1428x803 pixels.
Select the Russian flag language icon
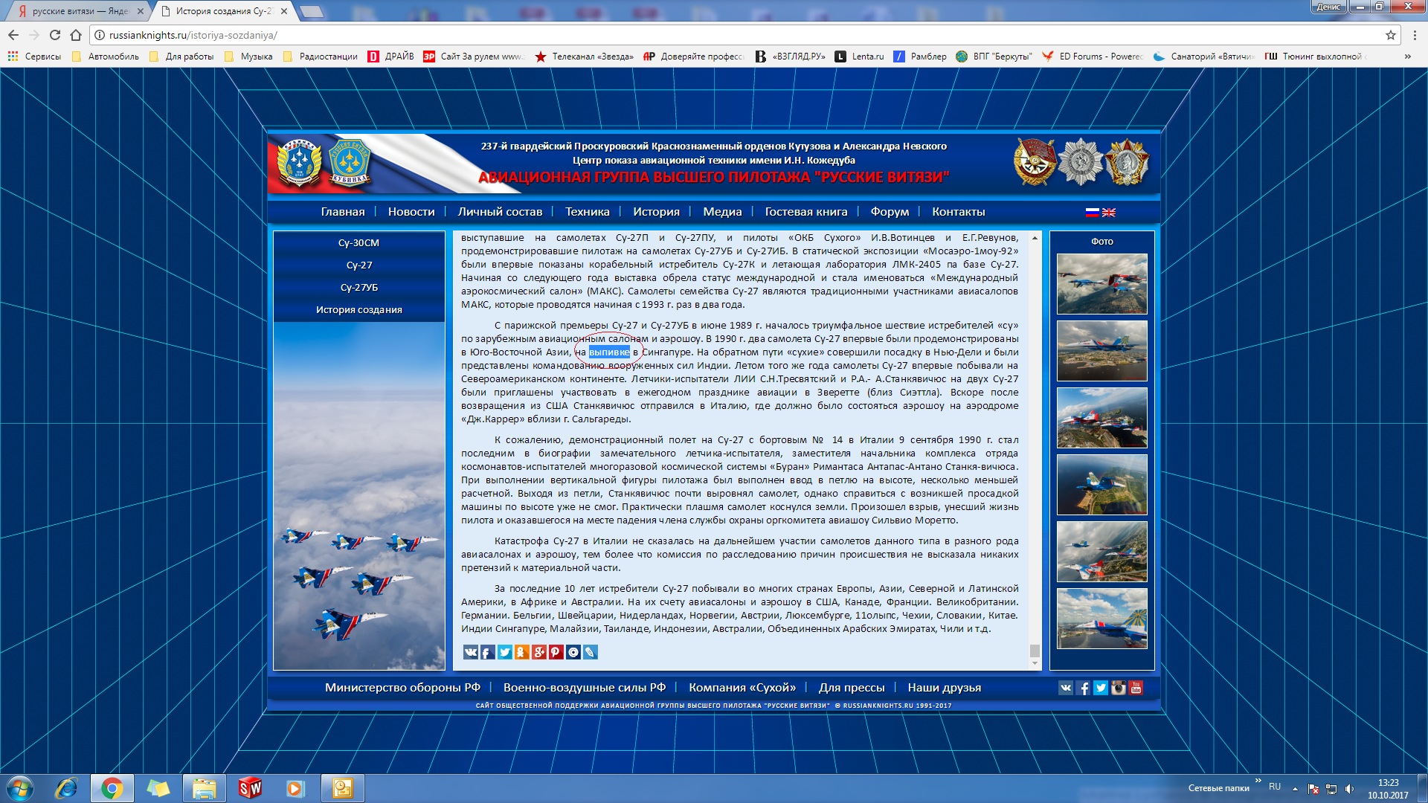point(1092,213)
